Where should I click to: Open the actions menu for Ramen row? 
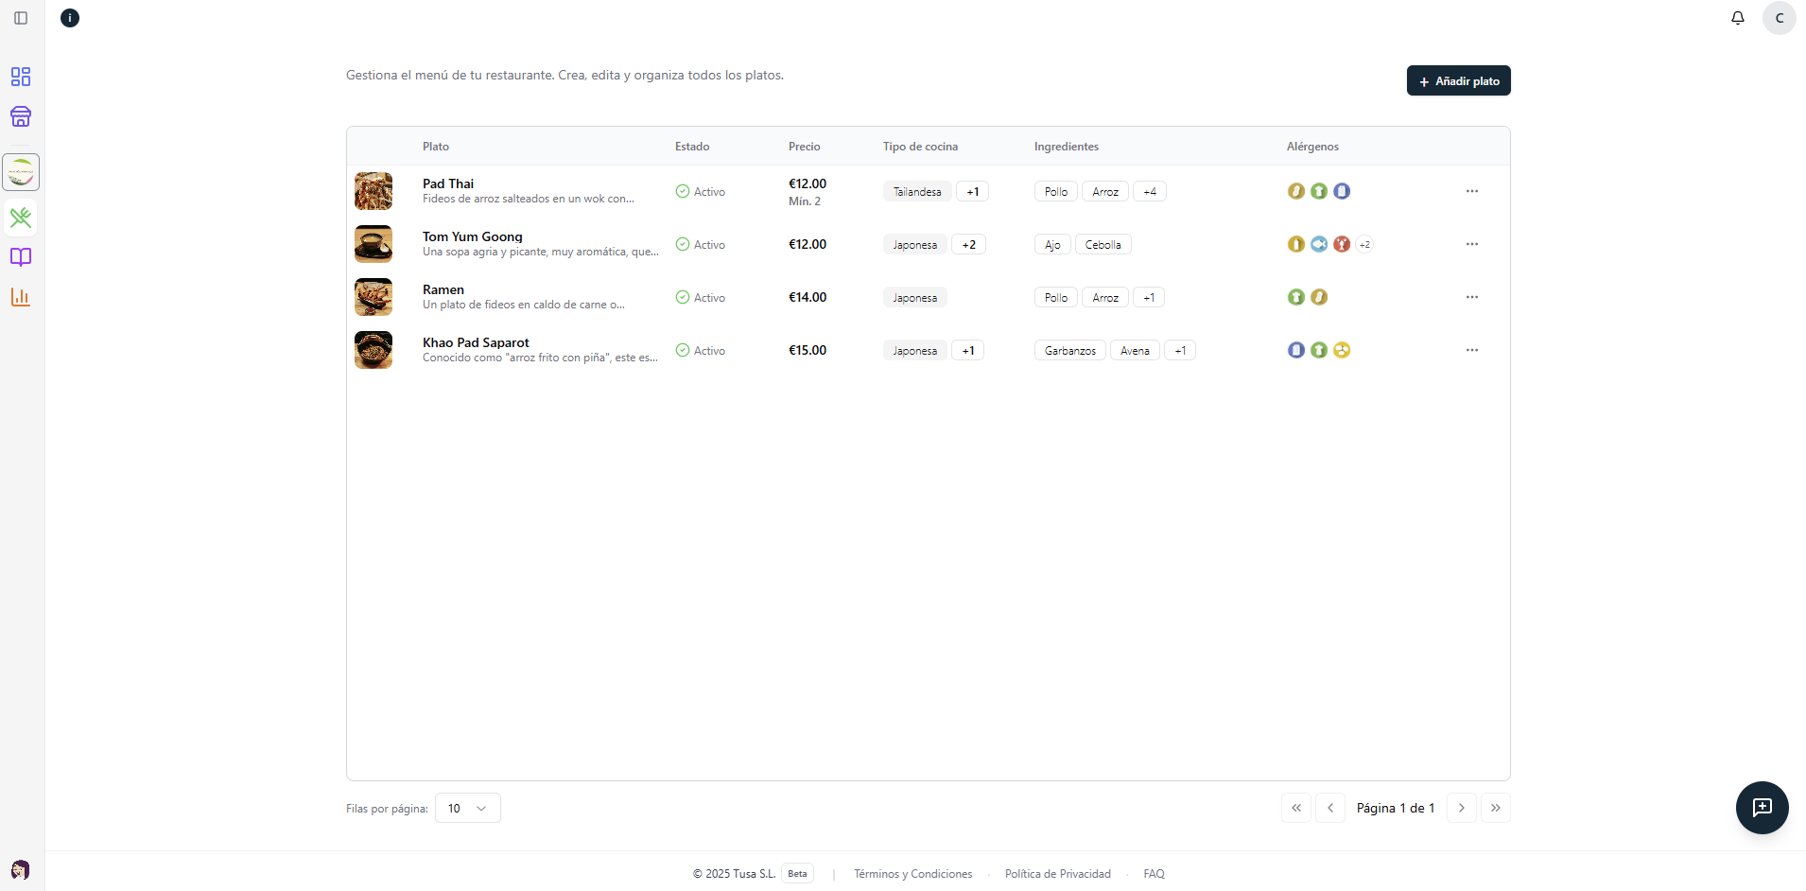[x=1471, y=296]
